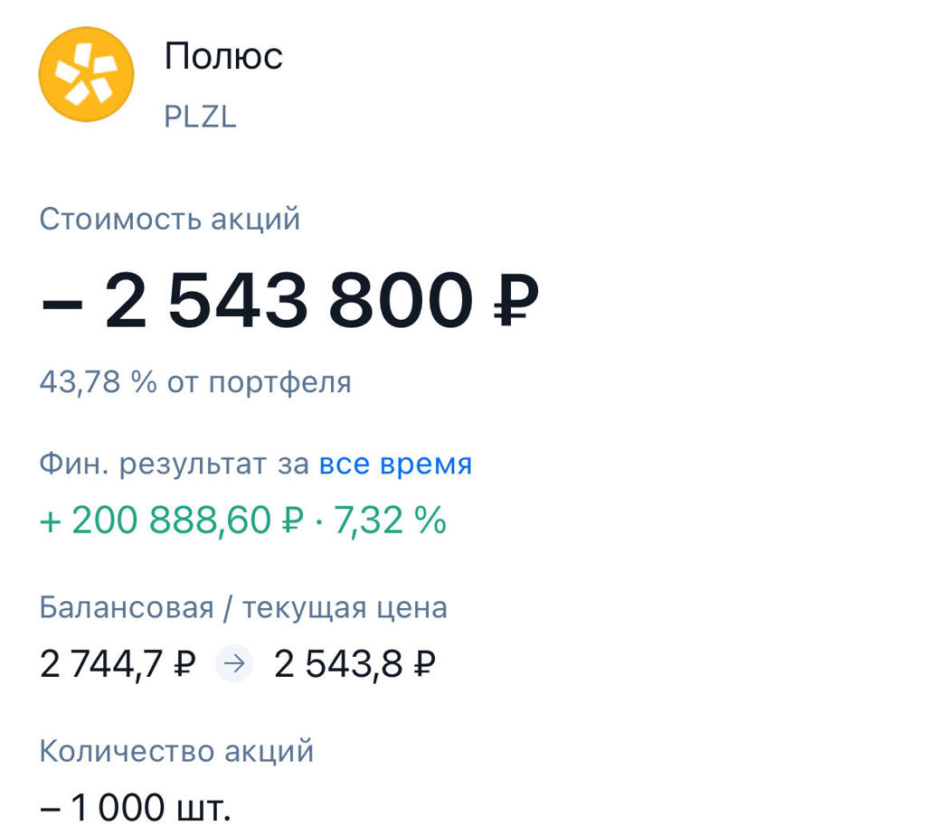
Task: Click the «Количество акций» label
Action: (176, 751)
